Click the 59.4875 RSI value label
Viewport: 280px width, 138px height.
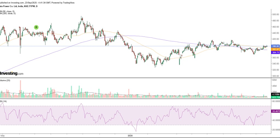click(x=276, y=111)
